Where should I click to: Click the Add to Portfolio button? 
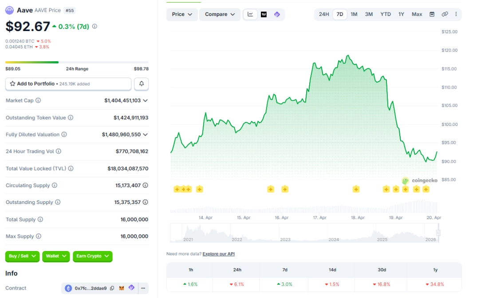coord(68,84)
